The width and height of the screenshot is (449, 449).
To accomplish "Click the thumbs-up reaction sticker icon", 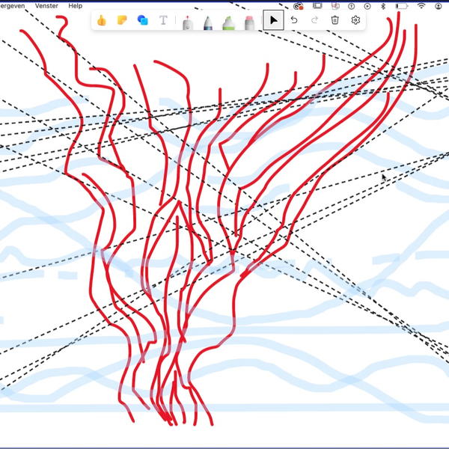I will point(102,20).
